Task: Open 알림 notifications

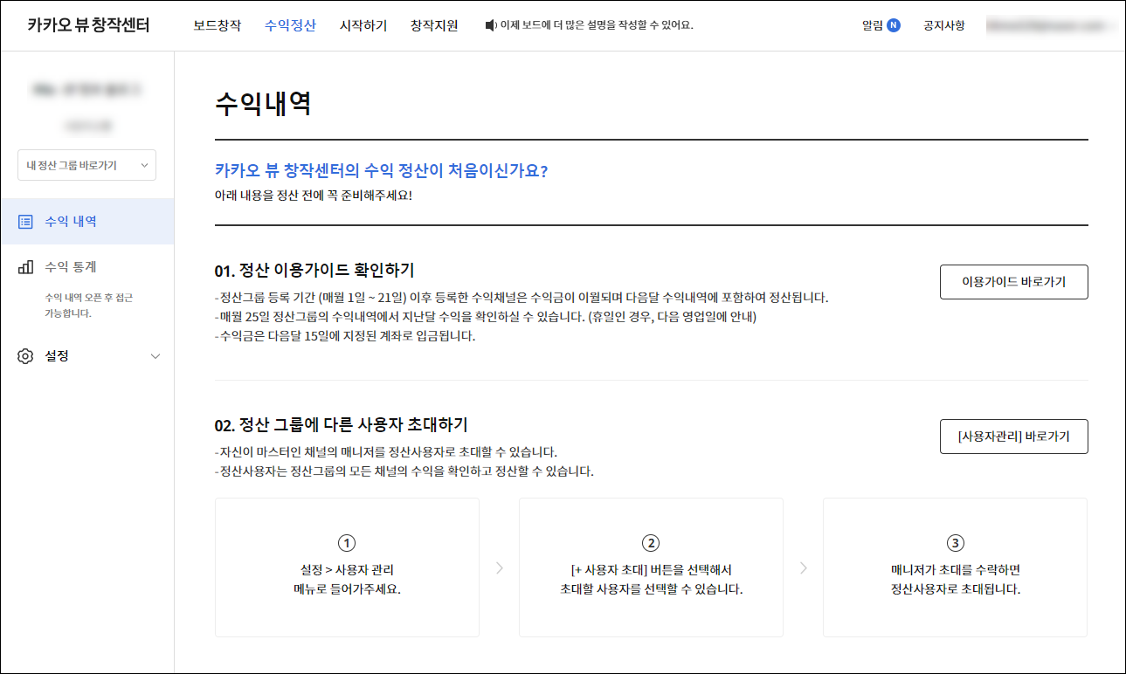Action: tap(872, 25)
